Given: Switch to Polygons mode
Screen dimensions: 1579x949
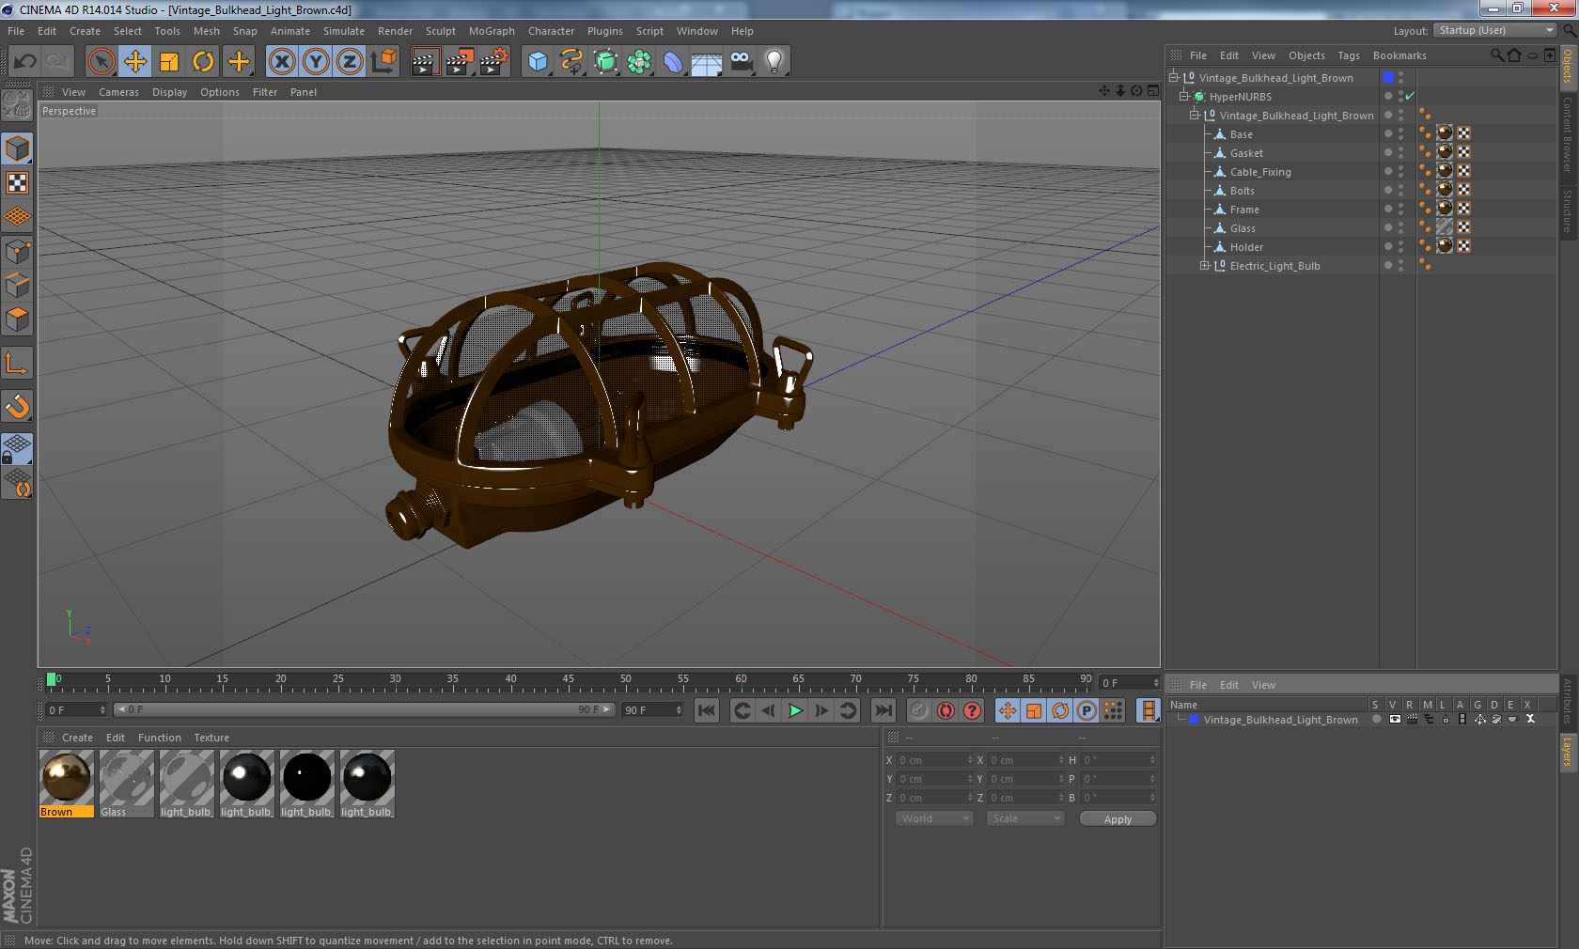Looking at the screenshot, I should click(17, 319).
